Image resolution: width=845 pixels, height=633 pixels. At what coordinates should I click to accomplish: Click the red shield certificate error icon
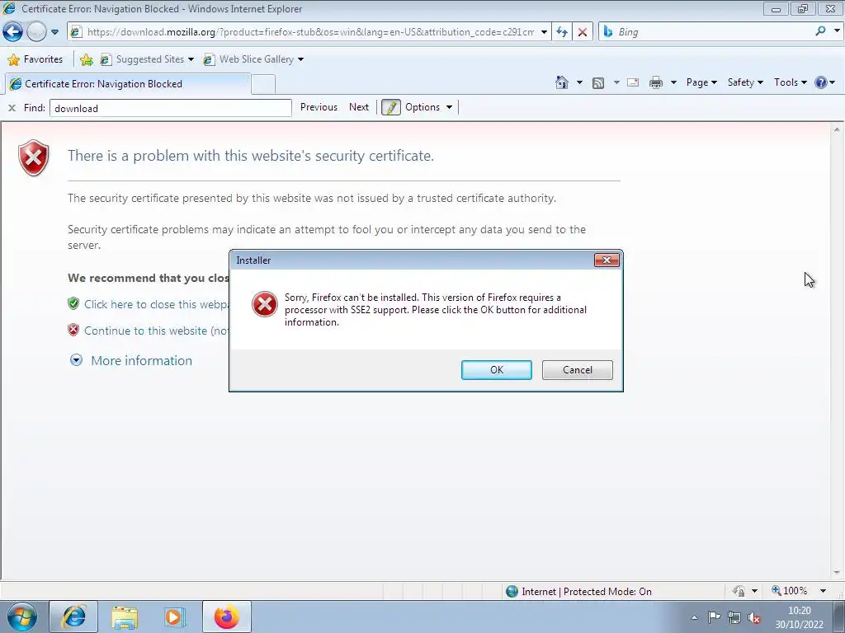click(34, 157)
